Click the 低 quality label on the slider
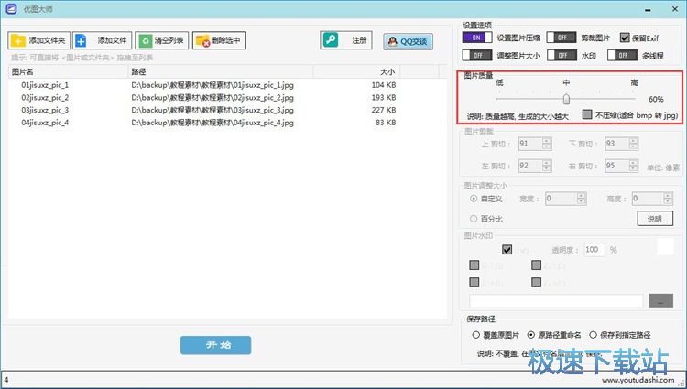This screenshot has height=389, width=687. 499,82
